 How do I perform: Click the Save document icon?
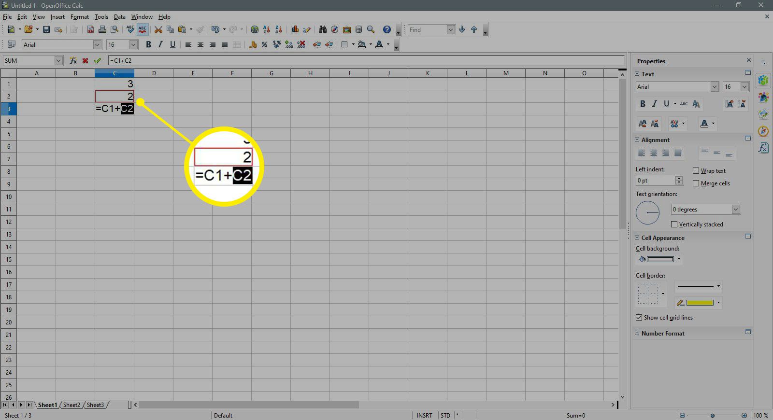(46, 30)
